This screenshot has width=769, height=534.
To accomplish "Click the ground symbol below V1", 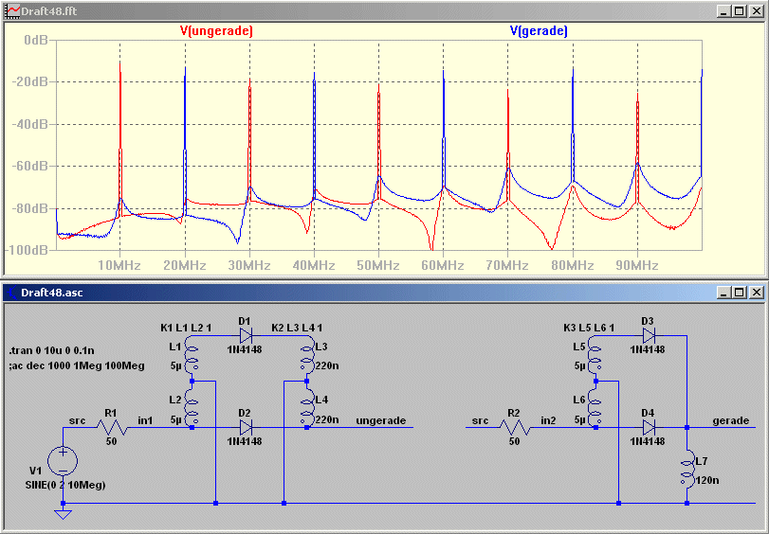I will coord(63,514).
